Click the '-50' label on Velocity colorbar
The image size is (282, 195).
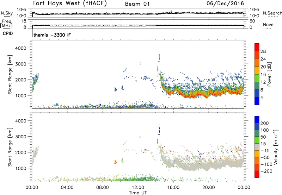(265, 157)
